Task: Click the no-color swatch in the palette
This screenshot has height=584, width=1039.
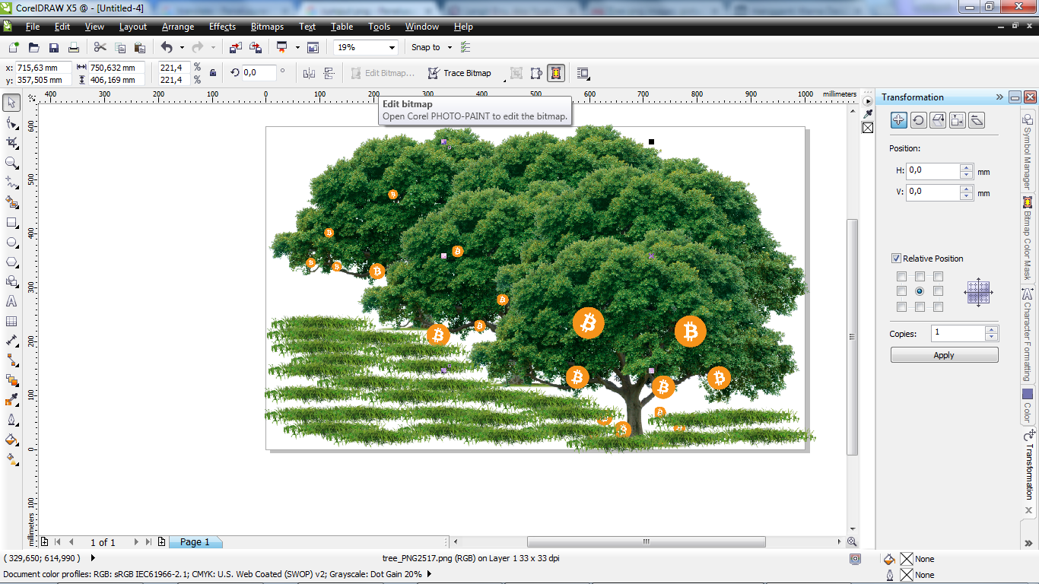Action: (868, 128)
